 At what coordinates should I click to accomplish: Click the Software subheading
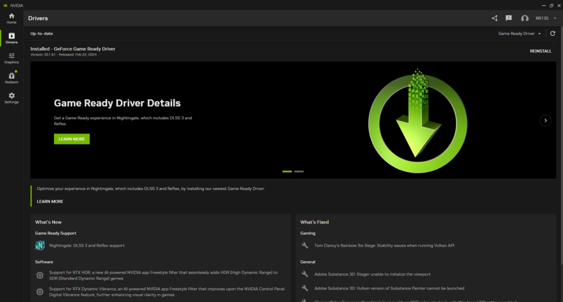coord(44,262)
